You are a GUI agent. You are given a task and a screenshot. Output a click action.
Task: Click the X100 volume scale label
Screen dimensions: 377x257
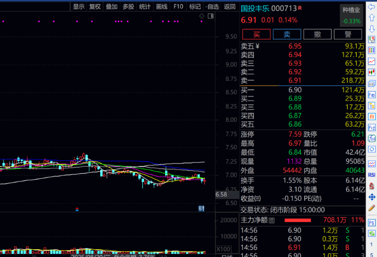[x=223, y=249]
